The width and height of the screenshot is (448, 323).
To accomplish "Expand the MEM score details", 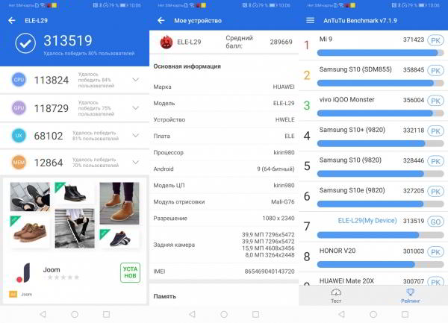I will (135, 163).
